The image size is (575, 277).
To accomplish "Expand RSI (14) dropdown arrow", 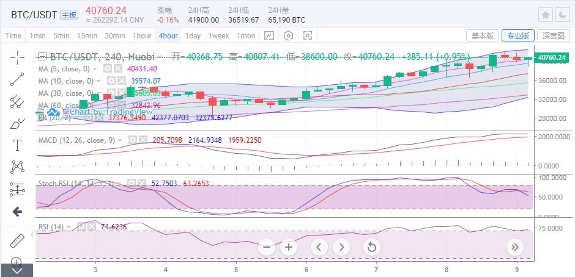I will (x=69, y=227).
